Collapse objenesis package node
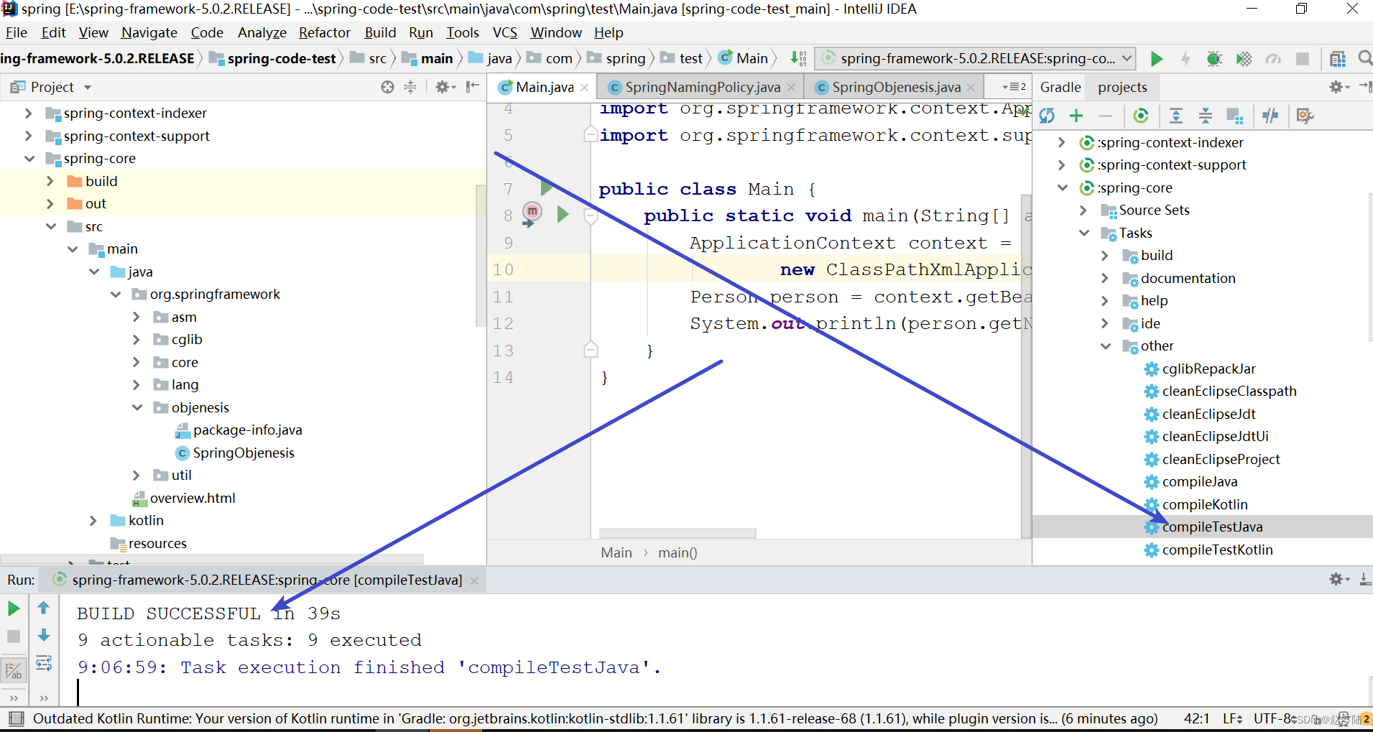Viewport: 1373px width, 732px height. tap(137, 407)
